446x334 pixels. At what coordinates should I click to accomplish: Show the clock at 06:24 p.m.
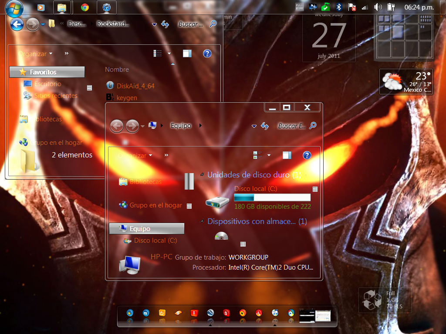[419, 7]
